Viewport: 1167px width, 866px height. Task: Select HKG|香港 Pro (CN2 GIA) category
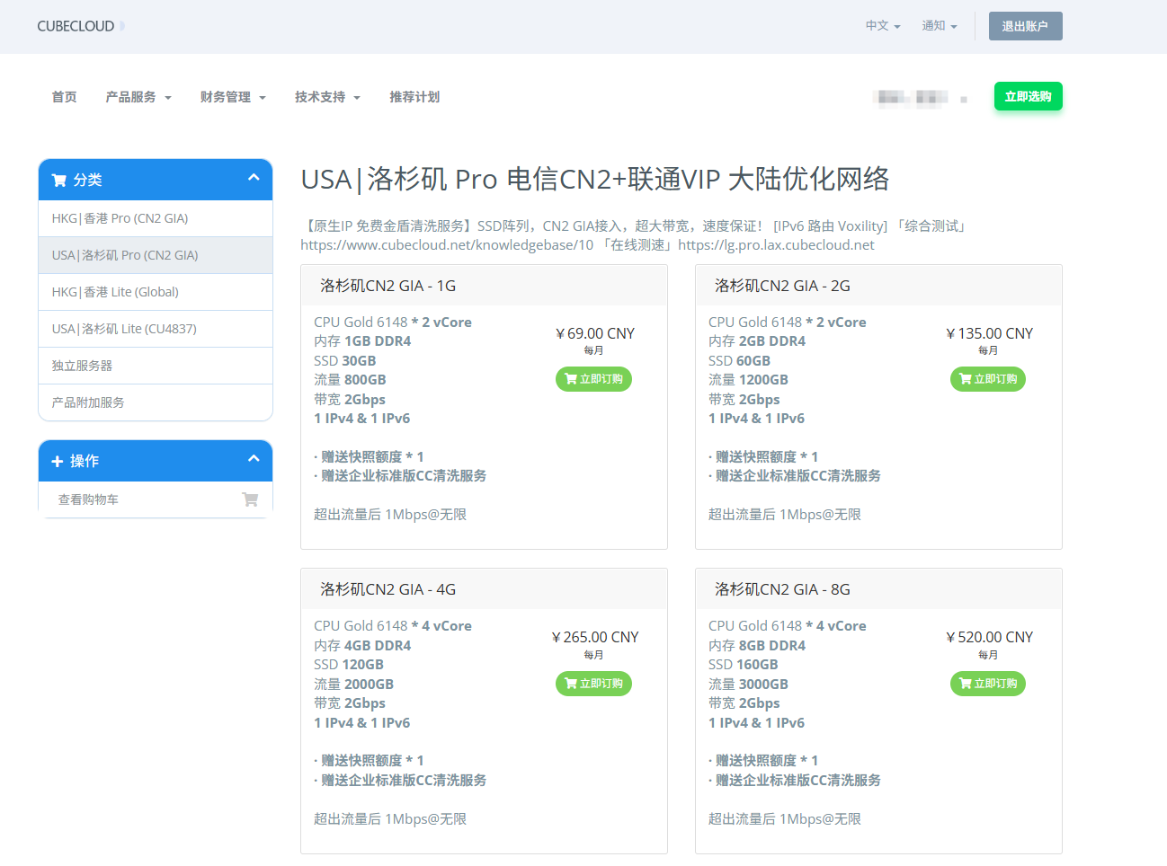pyautogui.click(x=156, y=218)
